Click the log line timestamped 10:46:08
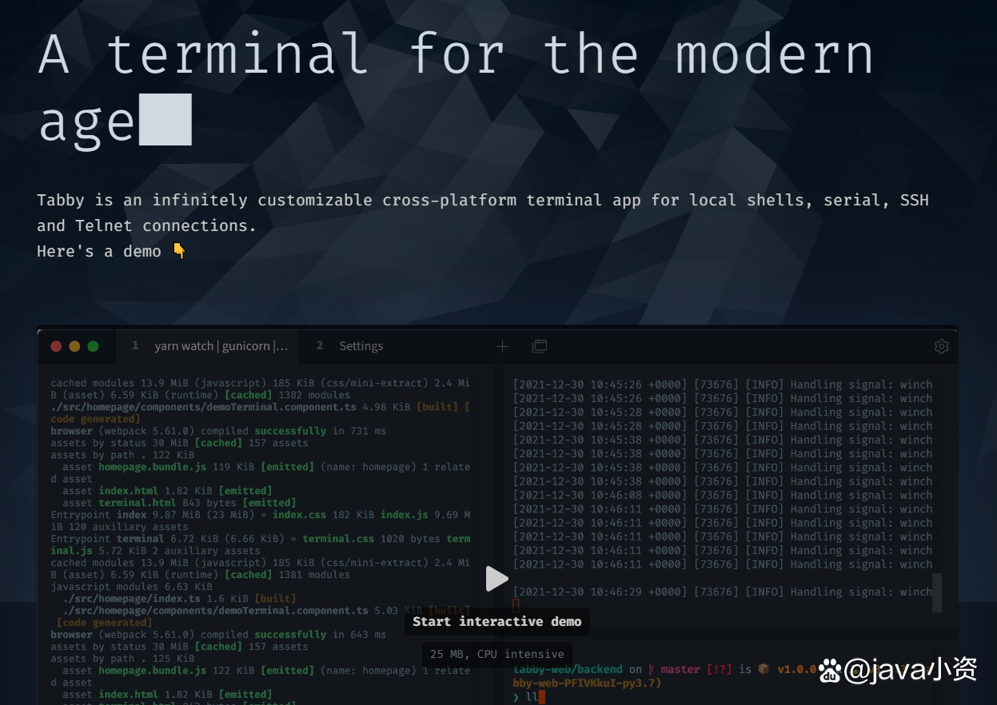The image size is (997, 705). coord(723,495)
